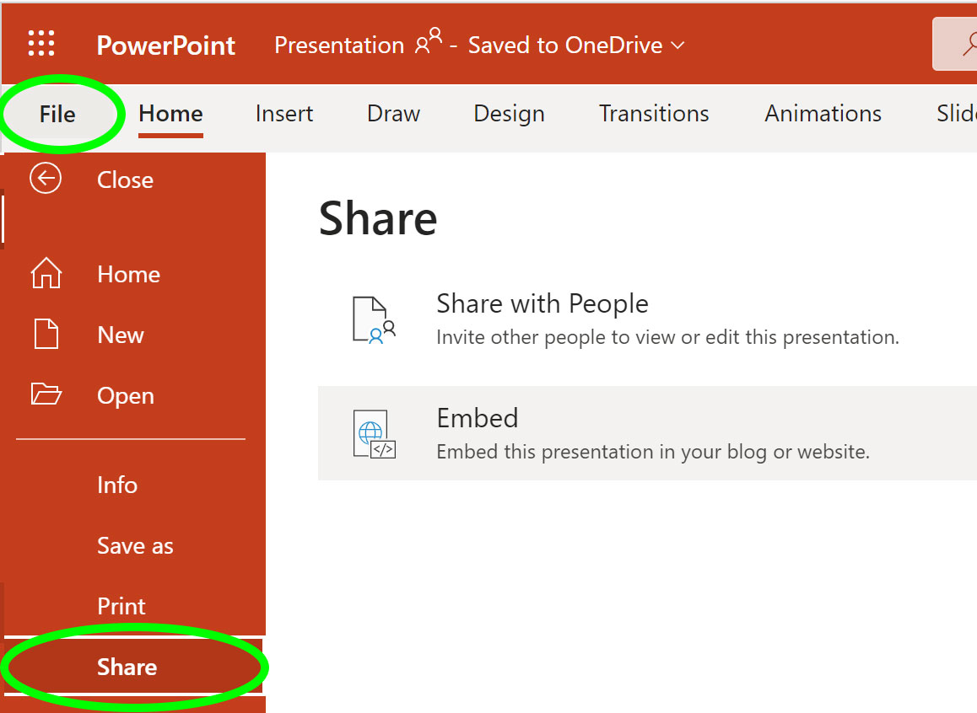Open the File tab
This screenshot has height=713, width=977.
click(57, 114)
